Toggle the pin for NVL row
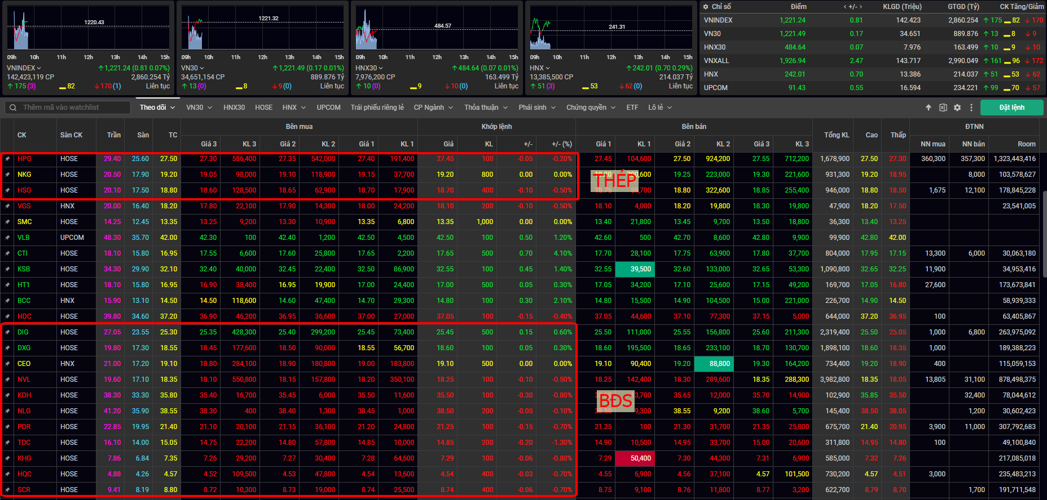This screenshot has height=500, width=1047. pyautogui.click(x=7, y=380)
